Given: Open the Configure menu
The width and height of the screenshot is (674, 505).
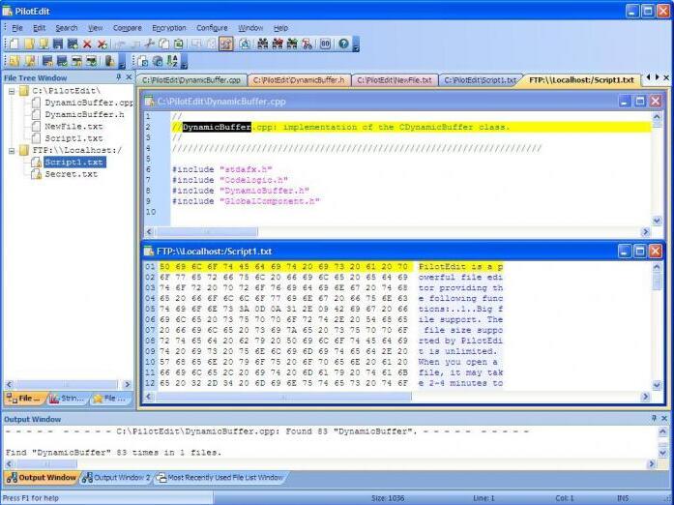Looking at the screenshot, I should click(212, 28).
